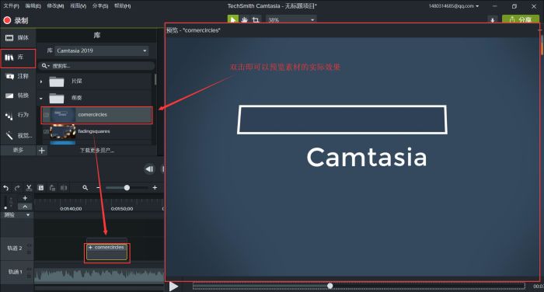Image resolution: width=544 pixels, height=292 pixels.
Task: Select the second folder icon in library
Action: point(57,99)
